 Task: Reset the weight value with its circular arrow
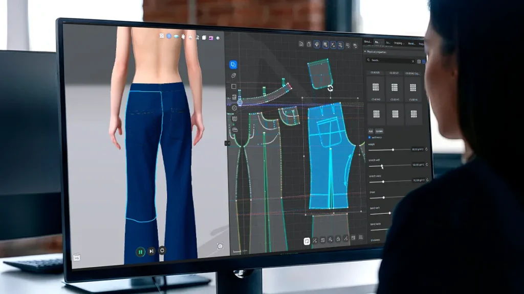click(x=426, y=150)
